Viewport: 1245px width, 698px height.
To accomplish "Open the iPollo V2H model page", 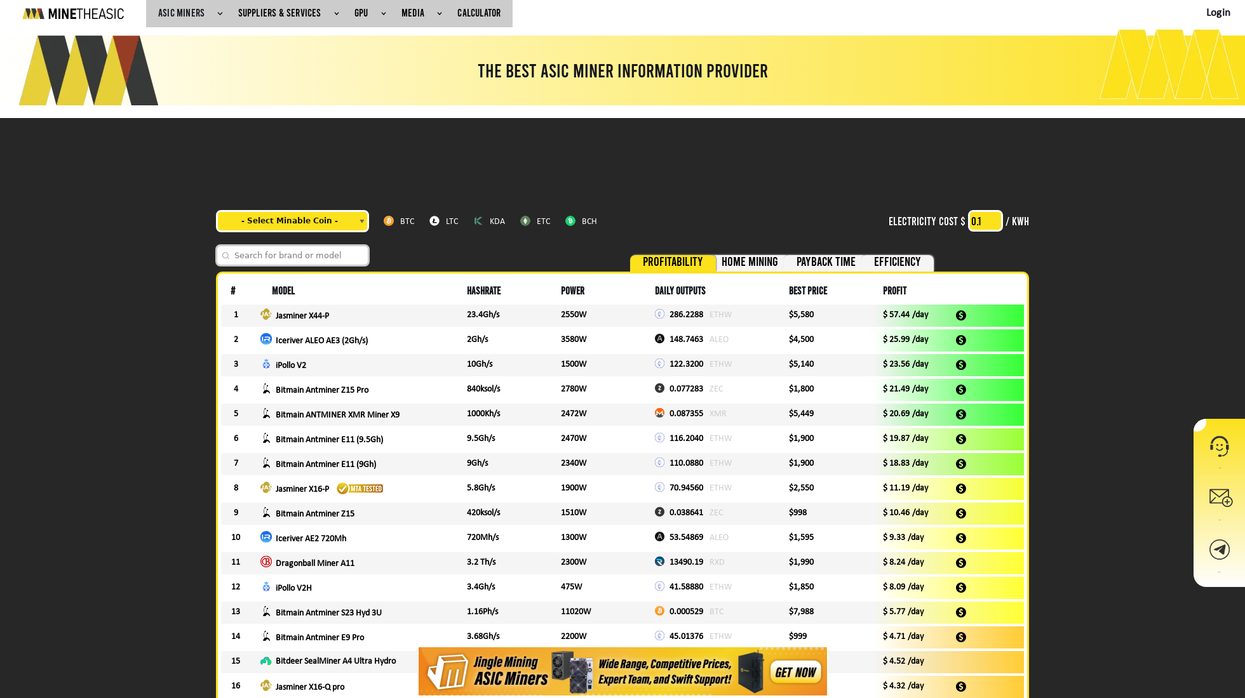I will coord(293,588).
